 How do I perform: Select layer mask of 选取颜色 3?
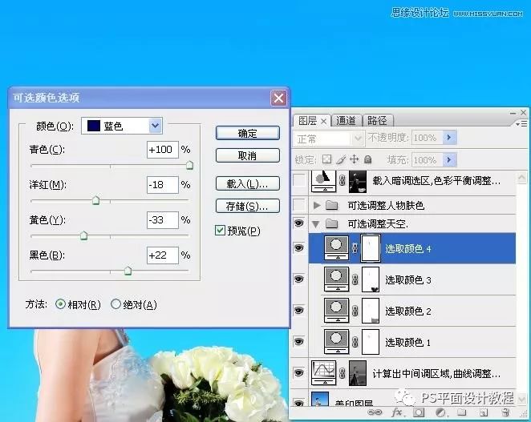coord(371,279)
